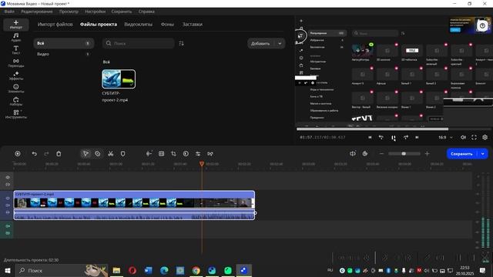Viewport: 493px width, 277px height.
Task: Toggle link icon on the main video track
Action: coord(8,212)
